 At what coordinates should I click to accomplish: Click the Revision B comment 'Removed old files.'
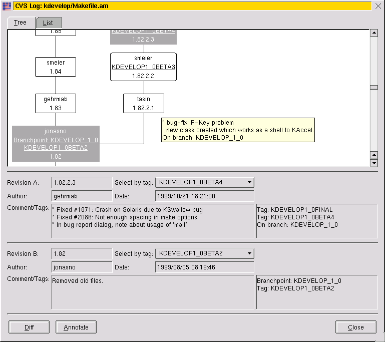pos(78,280)
